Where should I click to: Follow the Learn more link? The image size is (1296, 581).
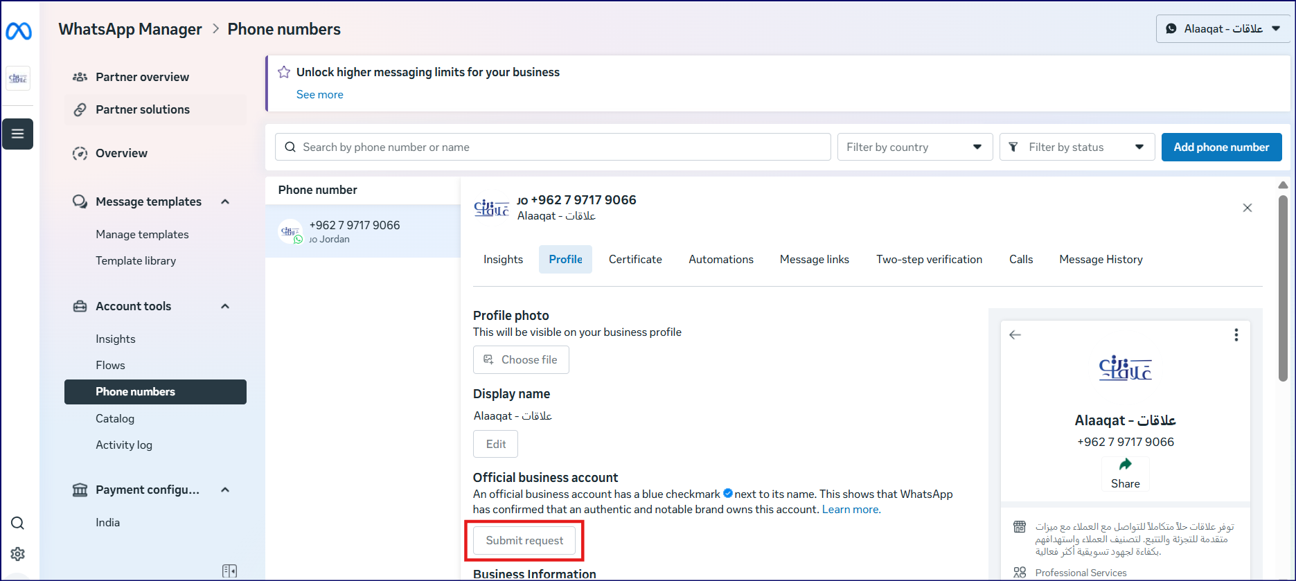pos(851,509)
